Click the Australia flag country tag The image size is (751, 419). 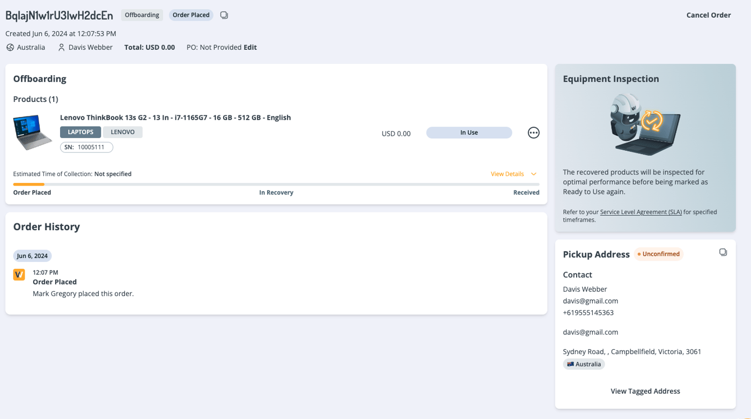click(x=584, y=364)
